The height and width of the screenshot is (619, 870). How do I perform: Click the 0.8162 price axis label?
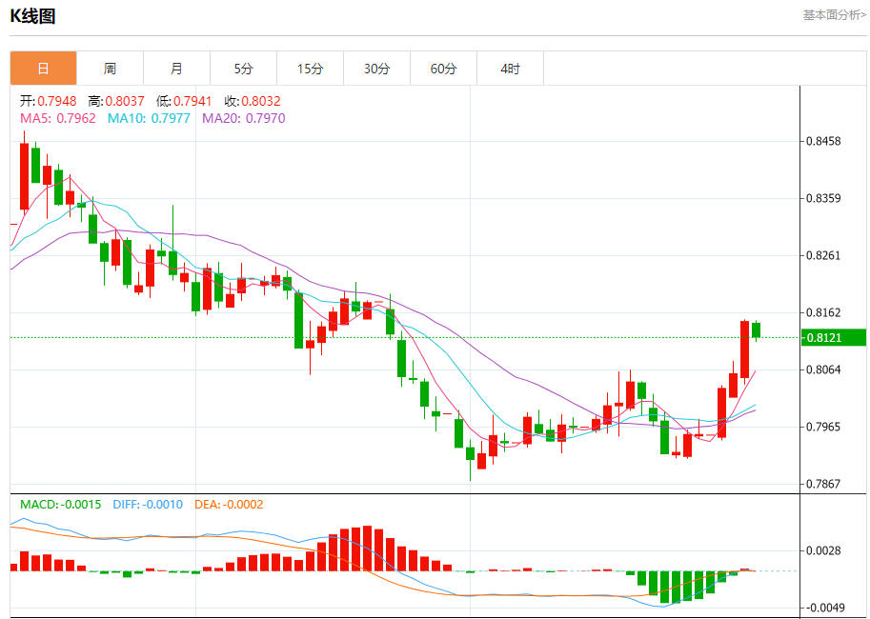coord(823,312)
